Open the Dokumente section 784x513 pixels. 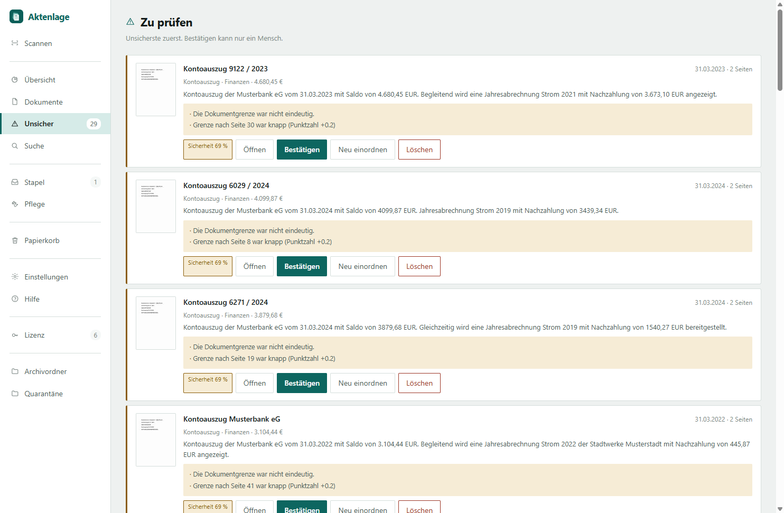point(55,102)
